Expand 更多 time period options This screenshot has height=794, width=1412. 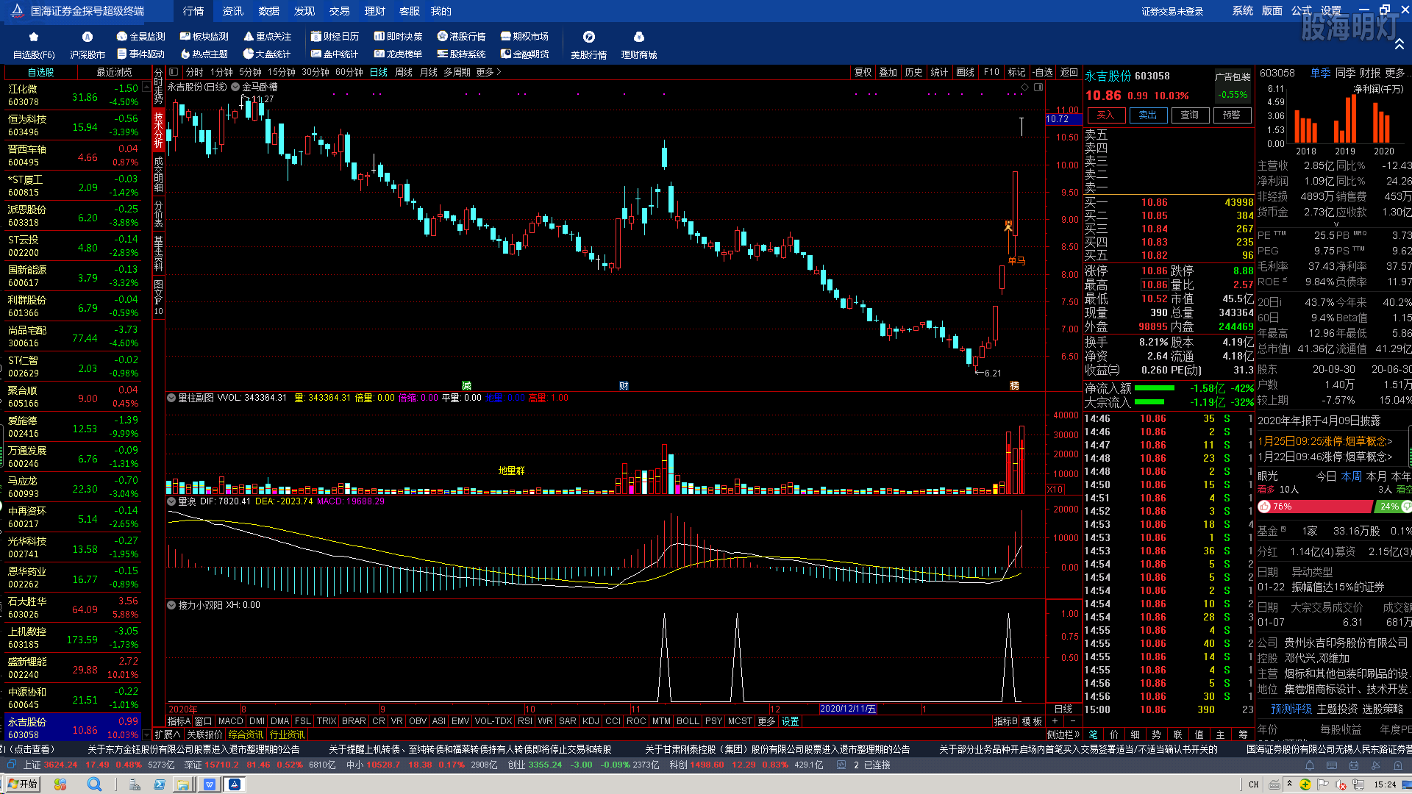click(x=488, y=72)
